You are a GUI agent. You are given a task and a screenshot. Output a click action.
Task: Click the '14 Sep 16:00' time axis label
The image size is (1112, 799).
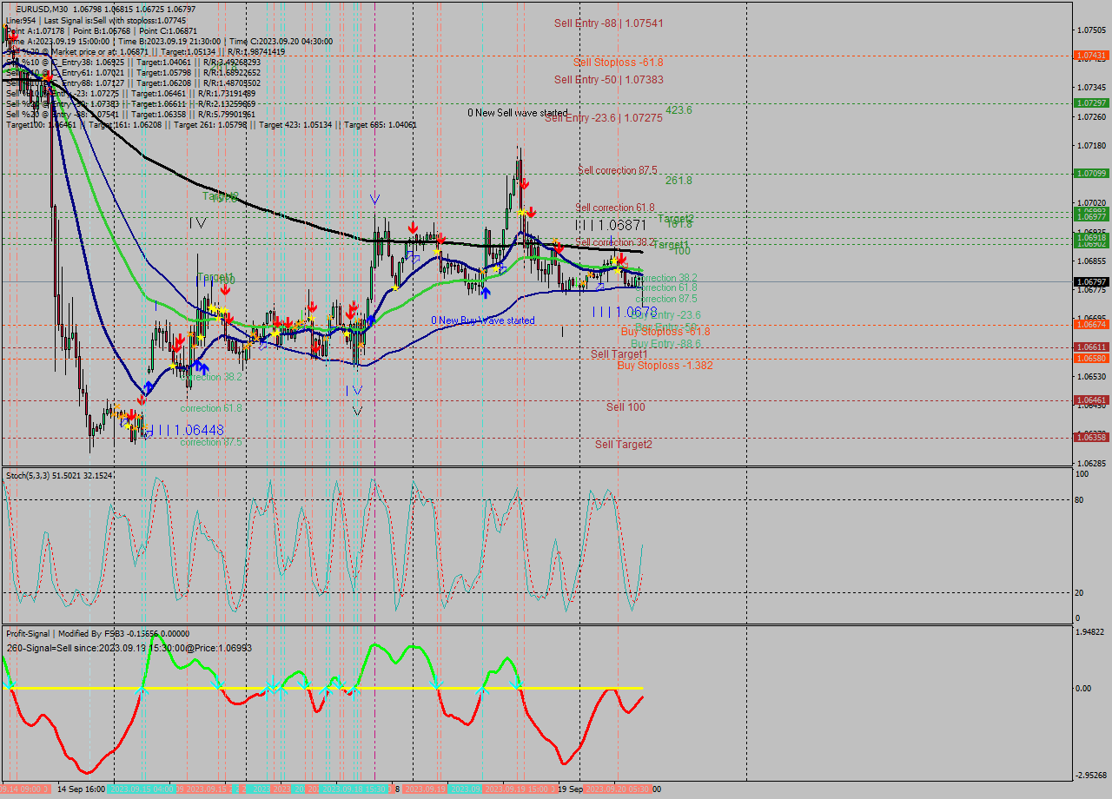pyautogui.click(x=81, y=789)
